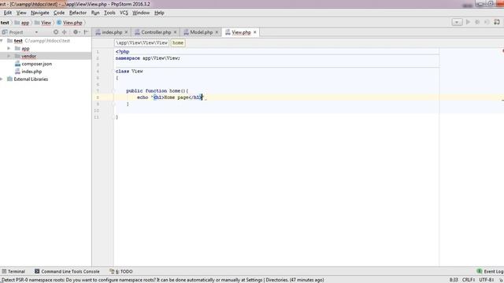This screenshot has height=283, width=504.
Task: Open the VCS menu
Action: (x=124, y=13)
